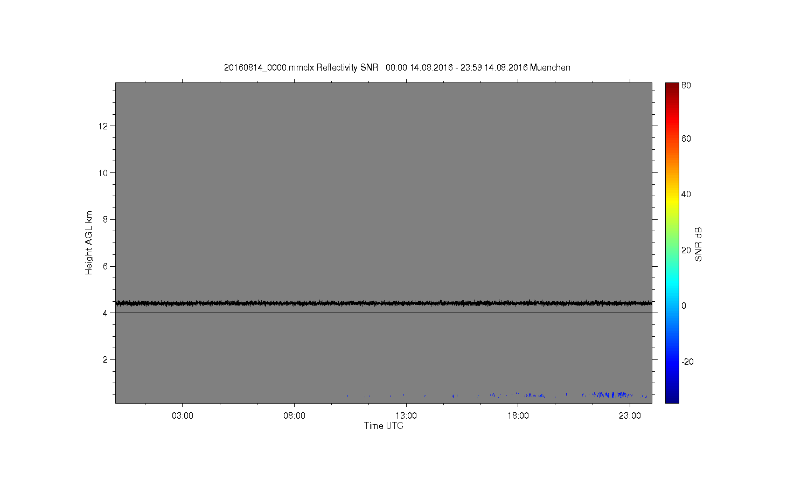Click the "Height AGL km" y-axis label

click(89, 242)
